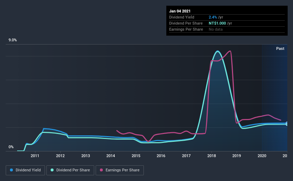This screenshot has width=293, height=181.
Task: Click the 2017 x-axis label
Action: (x=186, y=156)
